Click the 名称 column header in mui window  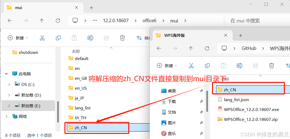pyautogui.click(x=76, y=51)
